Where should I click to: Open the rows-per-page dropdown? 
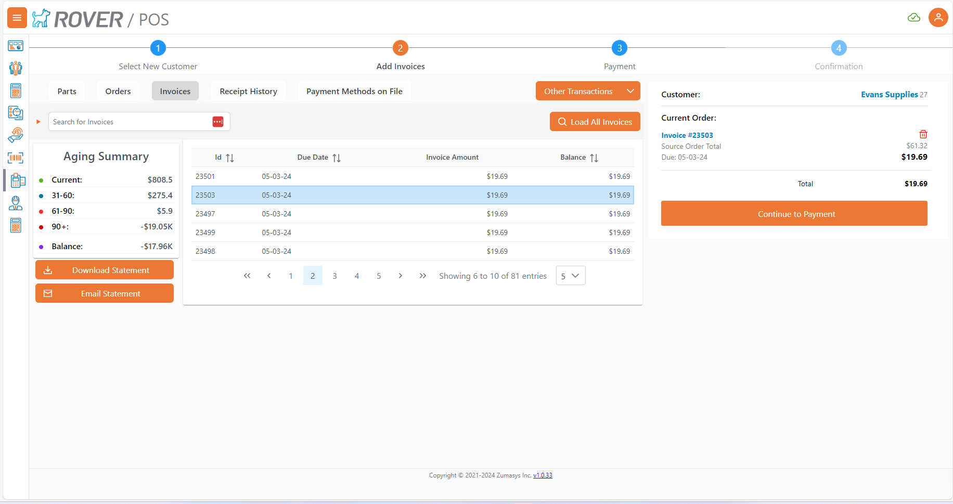pyautogui.click(x=570, y=276)
